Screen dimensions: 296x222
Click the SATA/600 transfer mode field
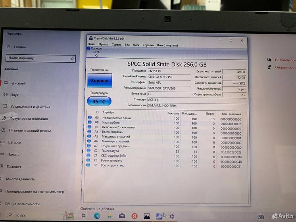pos(169,88)
